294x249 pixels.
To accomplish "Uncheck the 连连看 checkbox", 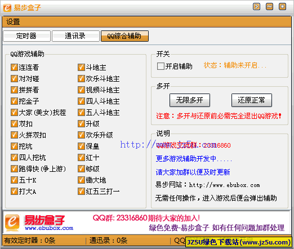I will click(x=14, y=67).
